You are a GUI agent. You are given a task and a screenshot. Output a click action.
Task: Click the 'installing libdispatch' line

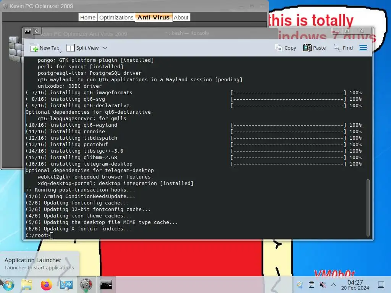[71, 138]
